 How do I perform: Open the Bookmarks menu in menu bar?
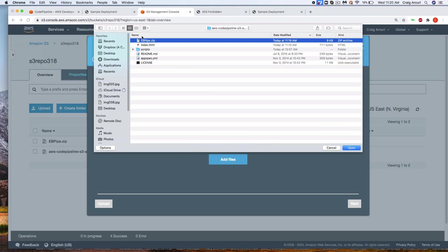[84, 2]
